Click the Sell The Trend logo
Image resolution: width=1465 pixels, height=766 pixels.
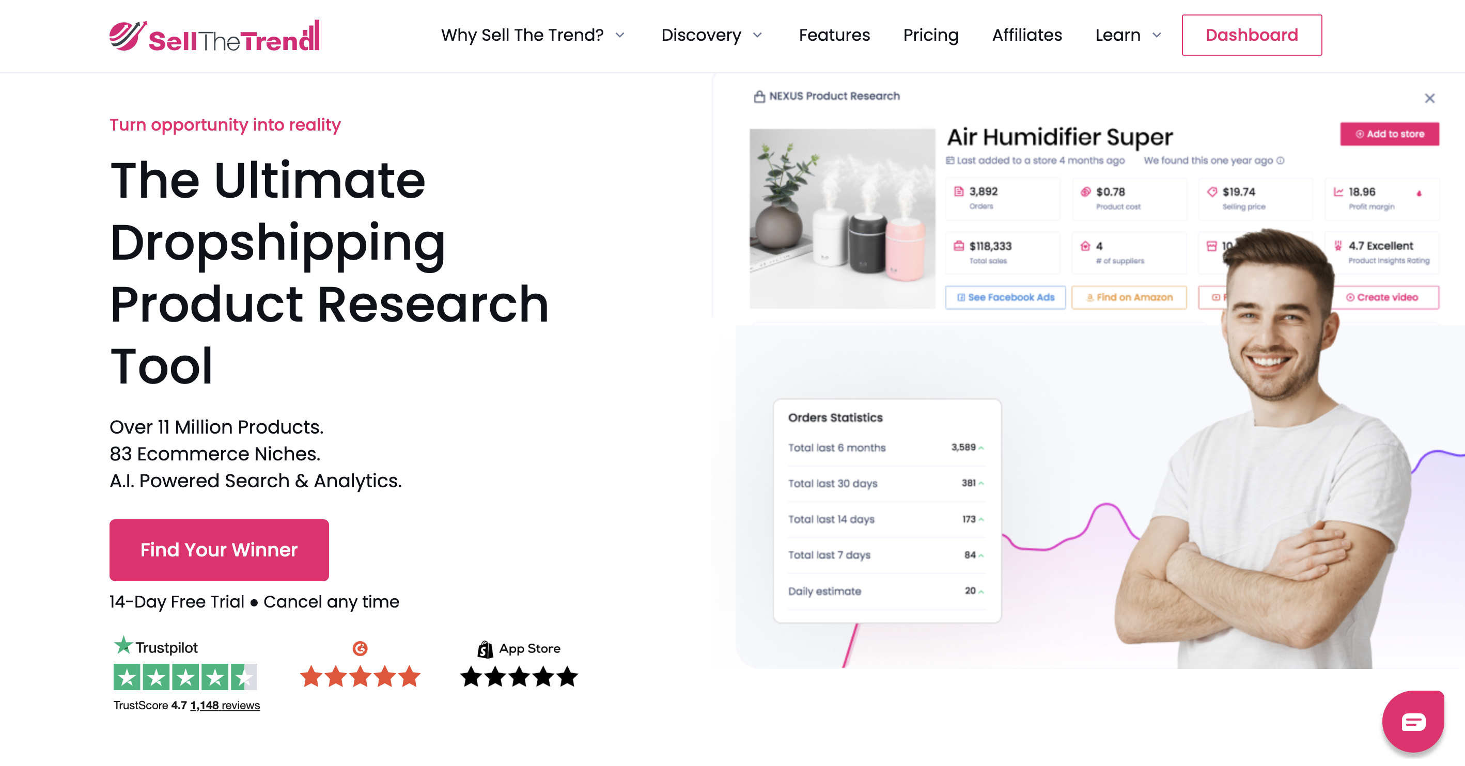[213, 35]
